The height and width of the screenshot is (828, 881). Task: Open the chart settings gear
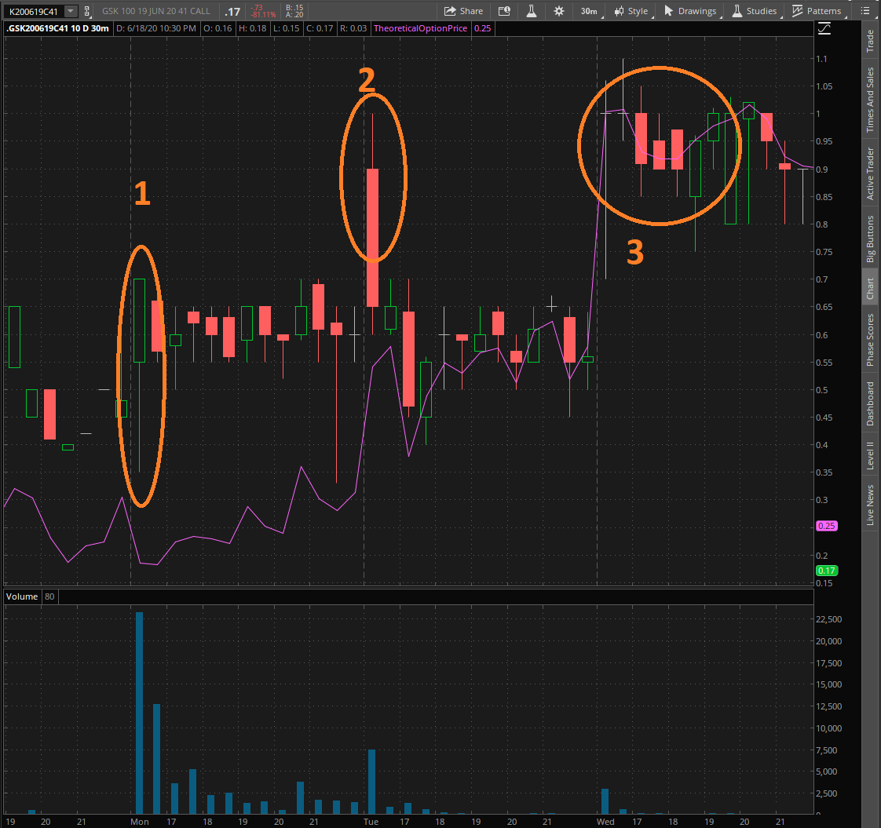[558, 11]
